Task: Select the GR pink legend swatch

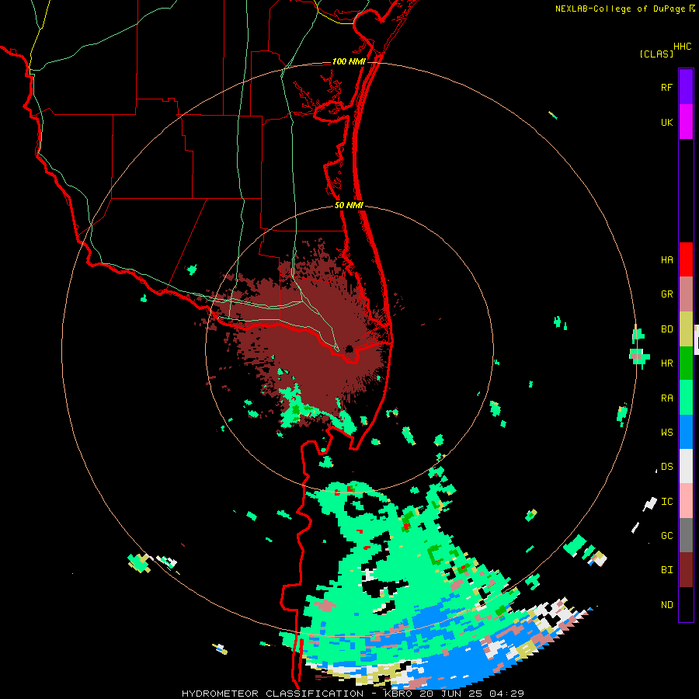Action: pos(686,294)
